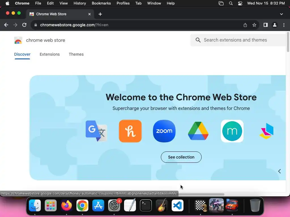Bookmark this tab with star icon

point(254,25)
